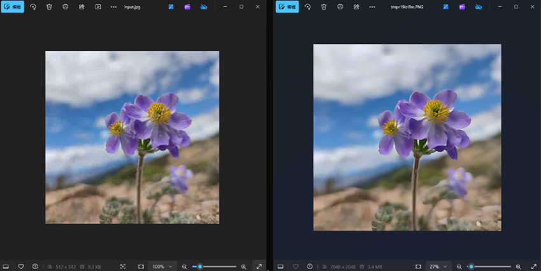Delete the tmpr19lci9m.PNG image
This screenshot has width=541, height=271.
click(324, 6)
